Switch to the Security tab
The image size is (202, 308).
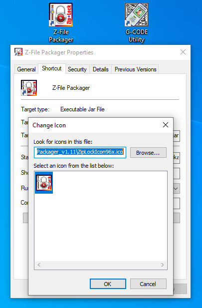[x=77, y=69]
